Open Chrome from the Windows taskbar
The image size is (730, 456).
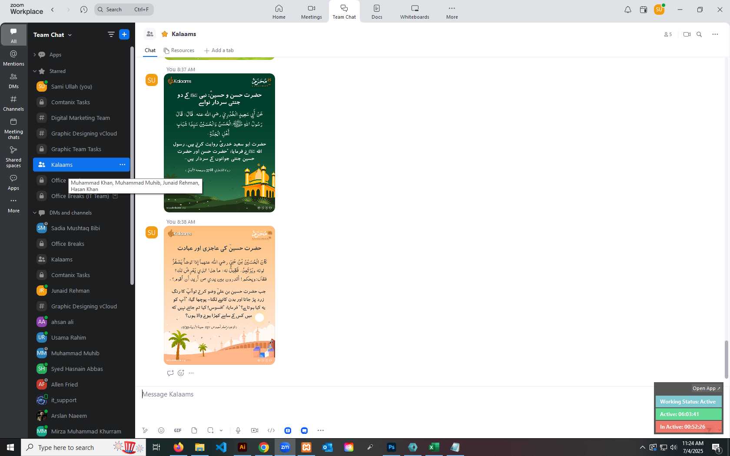[x=264, y=447]
